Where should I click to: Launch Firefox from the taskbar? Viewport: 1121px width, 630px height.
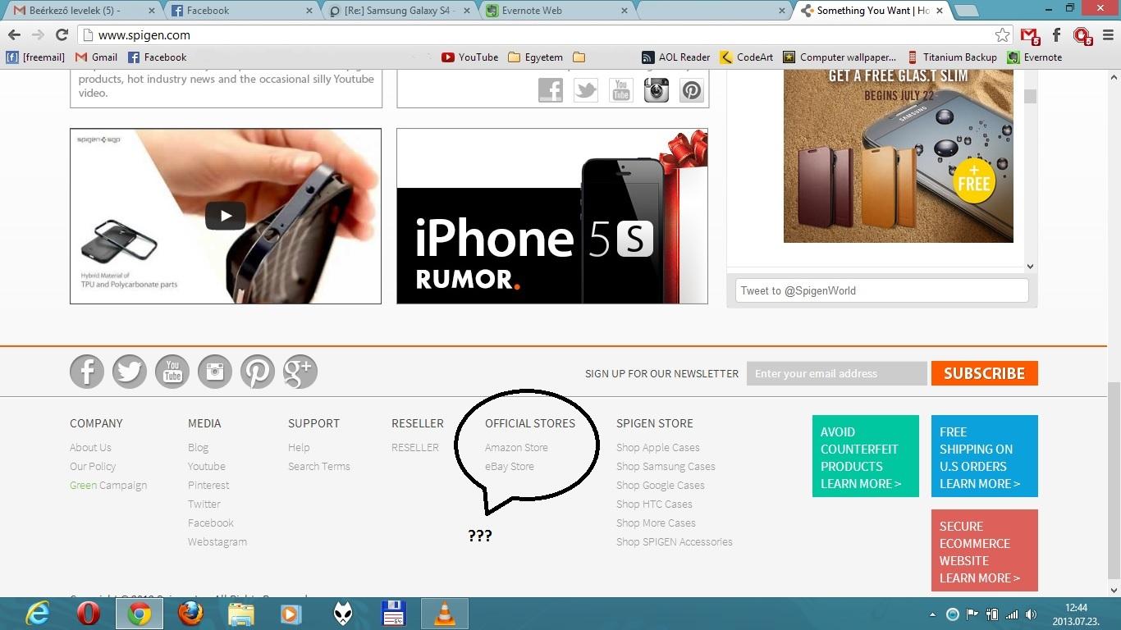click(190, 613)
